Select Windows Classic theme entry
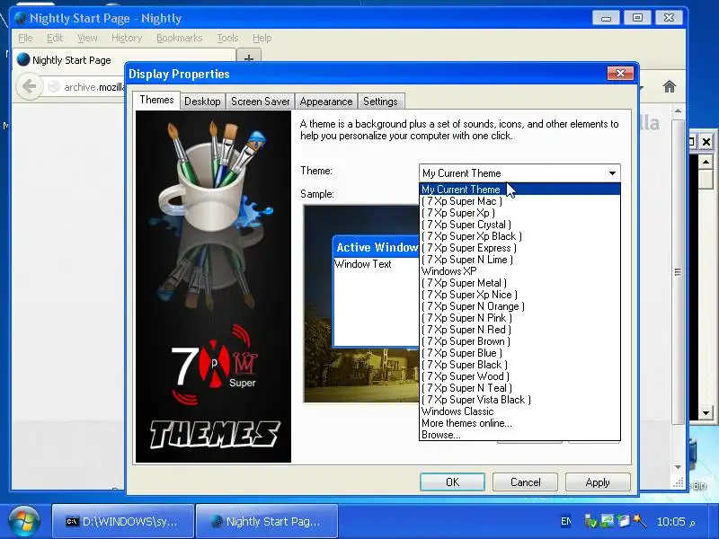This screenshot has height=539, width=719. pyautogui.click(x=519, y=411)
